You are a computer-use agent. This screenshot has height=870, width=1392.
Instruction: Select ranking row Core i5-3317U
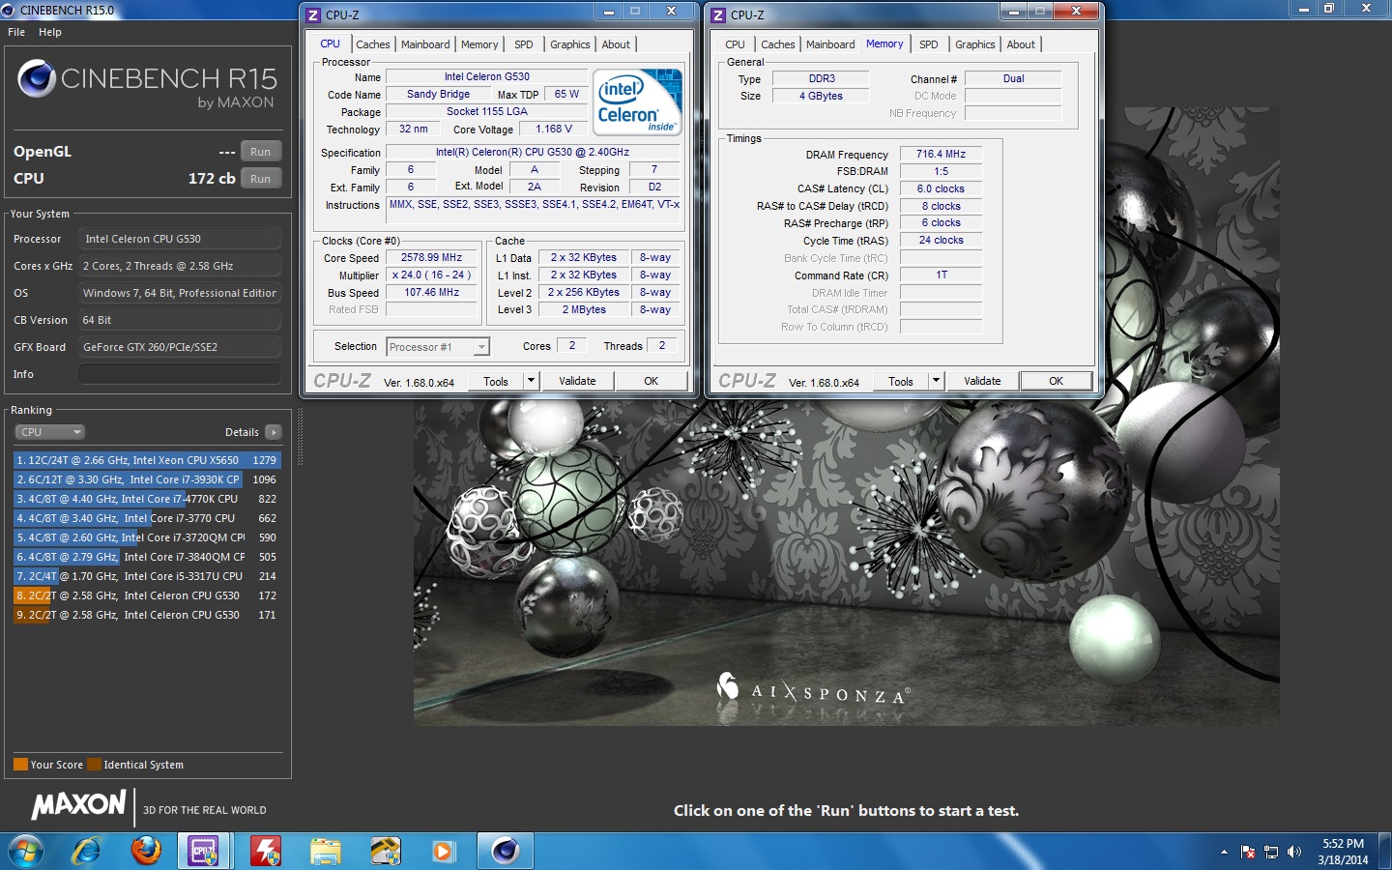tap(147, 576)
